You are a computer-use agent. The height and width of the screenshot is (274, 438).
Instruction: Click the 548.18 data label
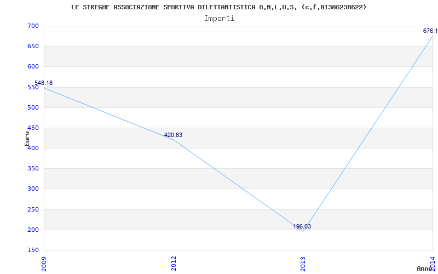pyautogui.click(x=44, y=83)
